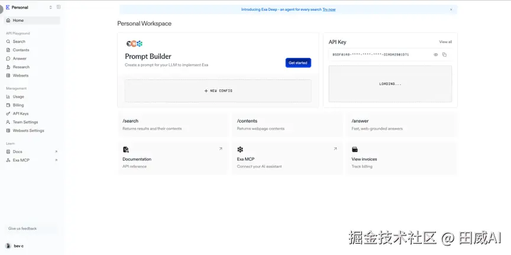Click the Exa MCP card's snowflake icon

coord(240,149)
